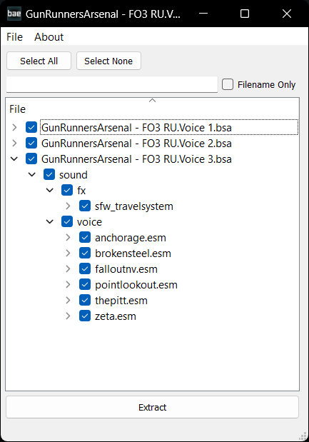
Task: Uncheck the FO3 RU.Voice 3.bsa checkbox
Action: 31,159
